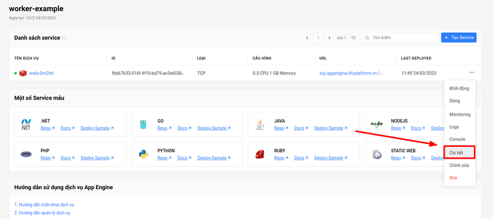Click the PHP logo icon

coord(26,154)
